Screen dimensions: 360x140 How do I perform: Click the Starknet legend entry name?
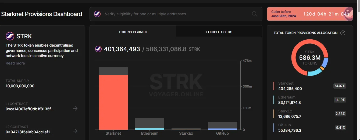click(286, 83)
